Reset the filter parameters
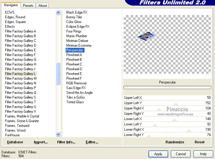Image resolution: width=215 pixels, height=159 pixels. coord(199,142)
